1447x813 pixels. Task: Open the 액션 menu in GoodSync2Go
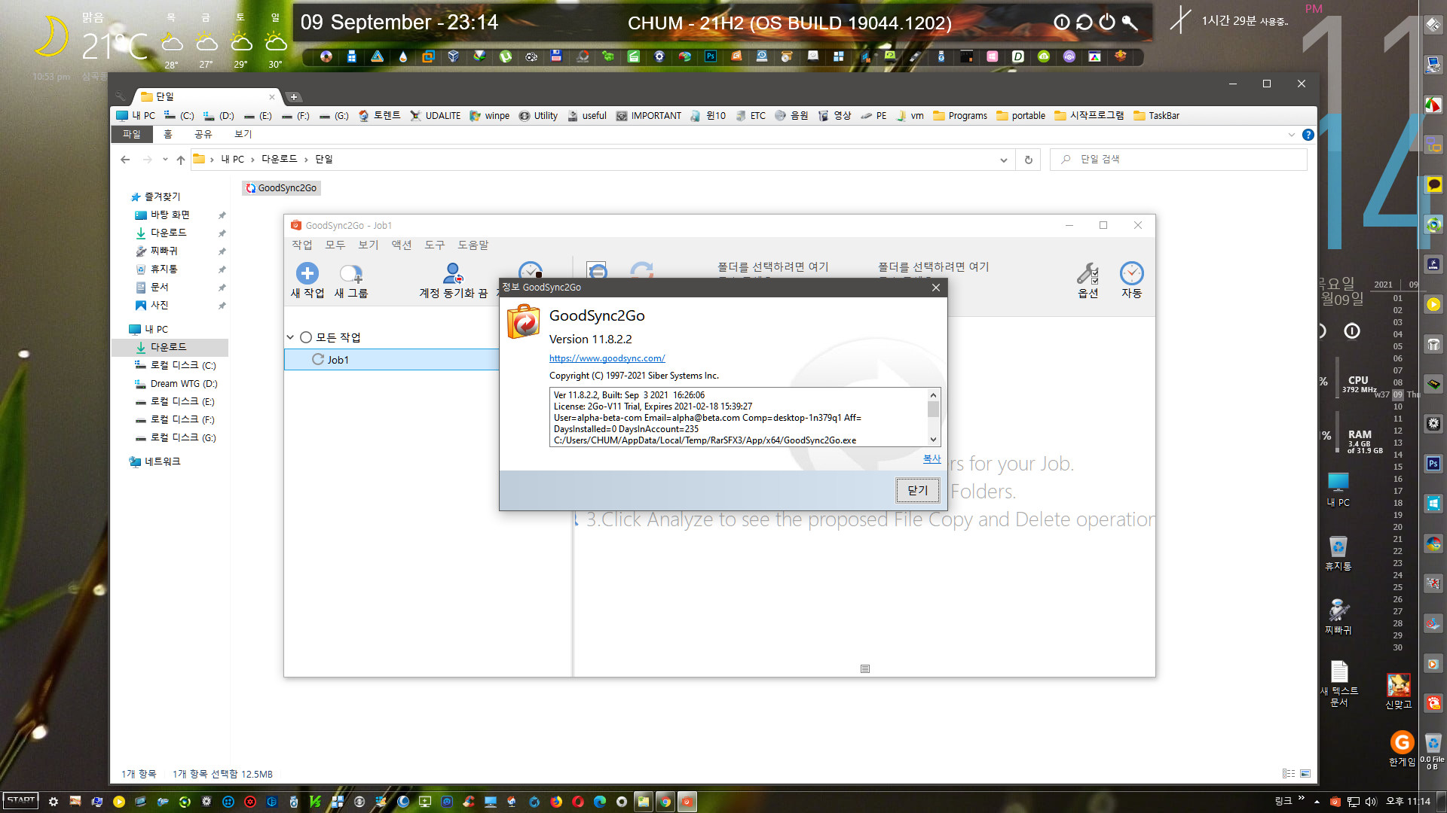click(401, 245)
